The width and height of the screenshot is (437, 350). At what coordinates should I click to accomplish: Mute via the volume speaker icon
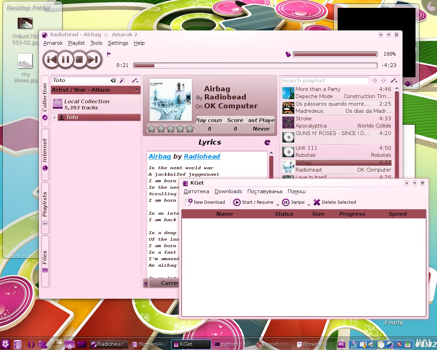tap(288, 54)
